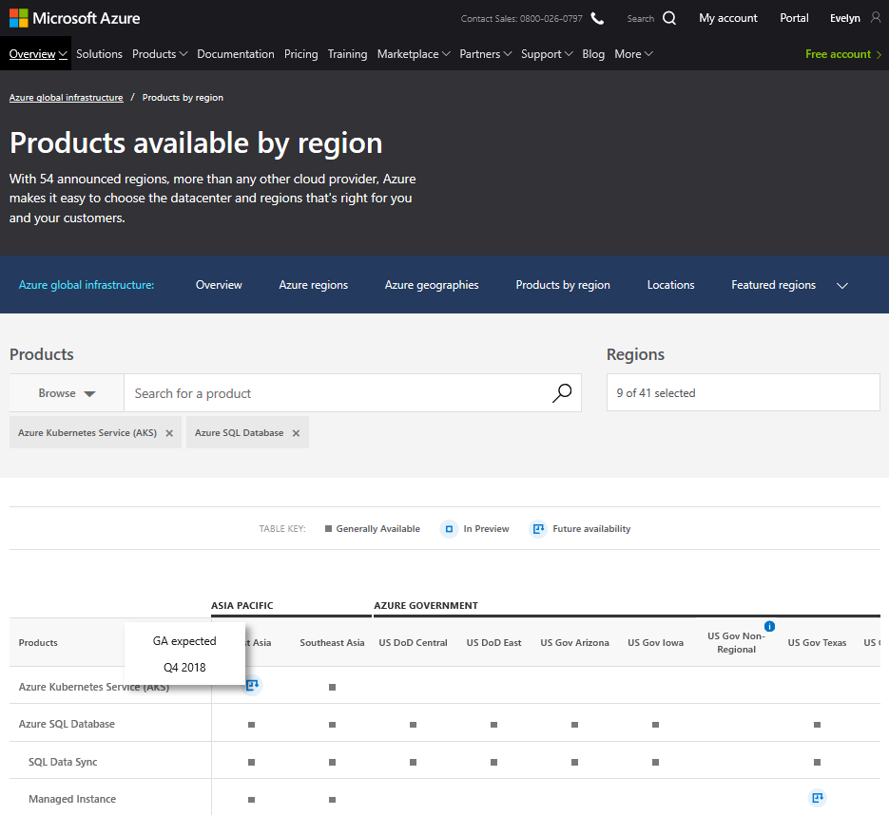Screen dimensions: 889x815
Task: Expand the Products menu in main nav
Action: click(x=160, y=54)
